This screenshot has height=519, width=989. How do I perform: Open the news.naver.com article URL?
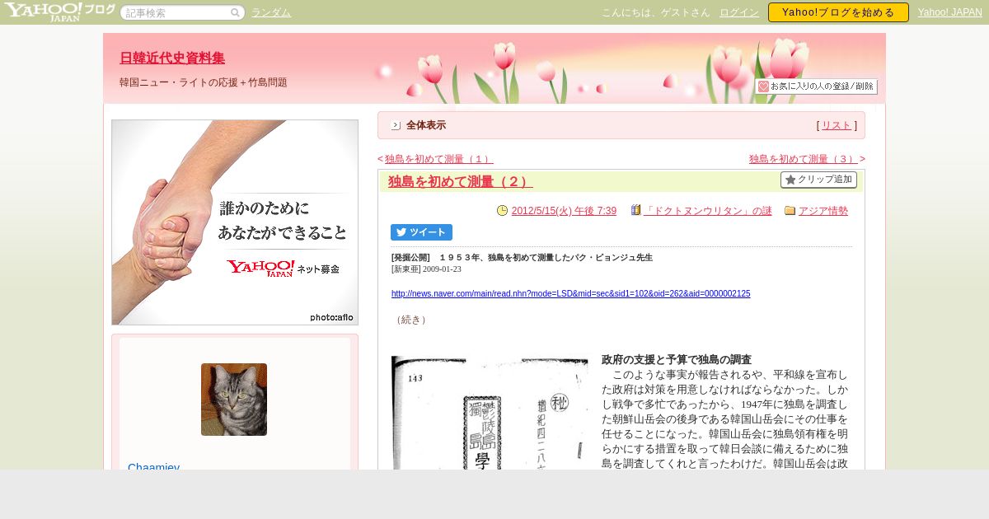[570, 293]
